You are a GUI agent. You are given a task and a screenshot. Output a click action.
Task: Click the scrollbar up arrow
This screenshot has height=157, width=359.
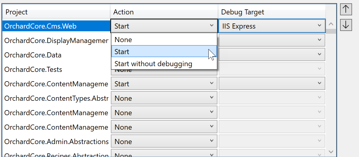pyautogui.click(x=331, y=24)
